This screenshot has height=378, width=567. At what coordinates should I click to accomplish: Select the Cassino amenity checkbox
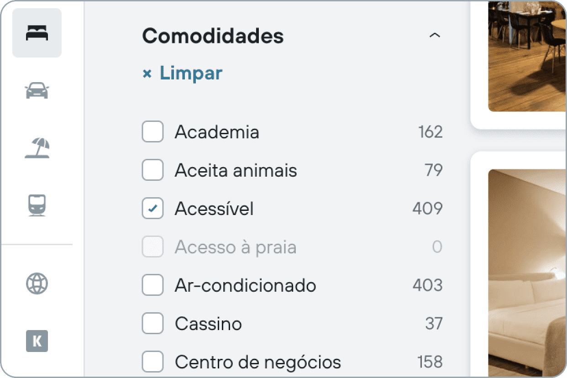coord(152,324)
